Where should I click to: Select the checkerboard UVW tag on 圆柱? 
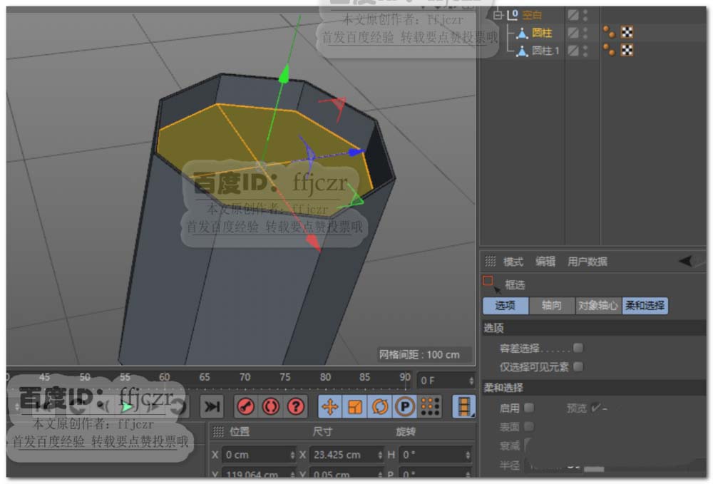[x=627, y=32]
